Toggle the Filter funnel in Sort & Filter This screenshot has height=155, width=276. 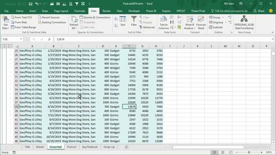click(x=134, y=21)
